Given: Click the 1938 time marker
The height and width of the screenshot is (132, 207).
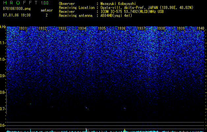Looking at the screenshot, I should [161, 28].
